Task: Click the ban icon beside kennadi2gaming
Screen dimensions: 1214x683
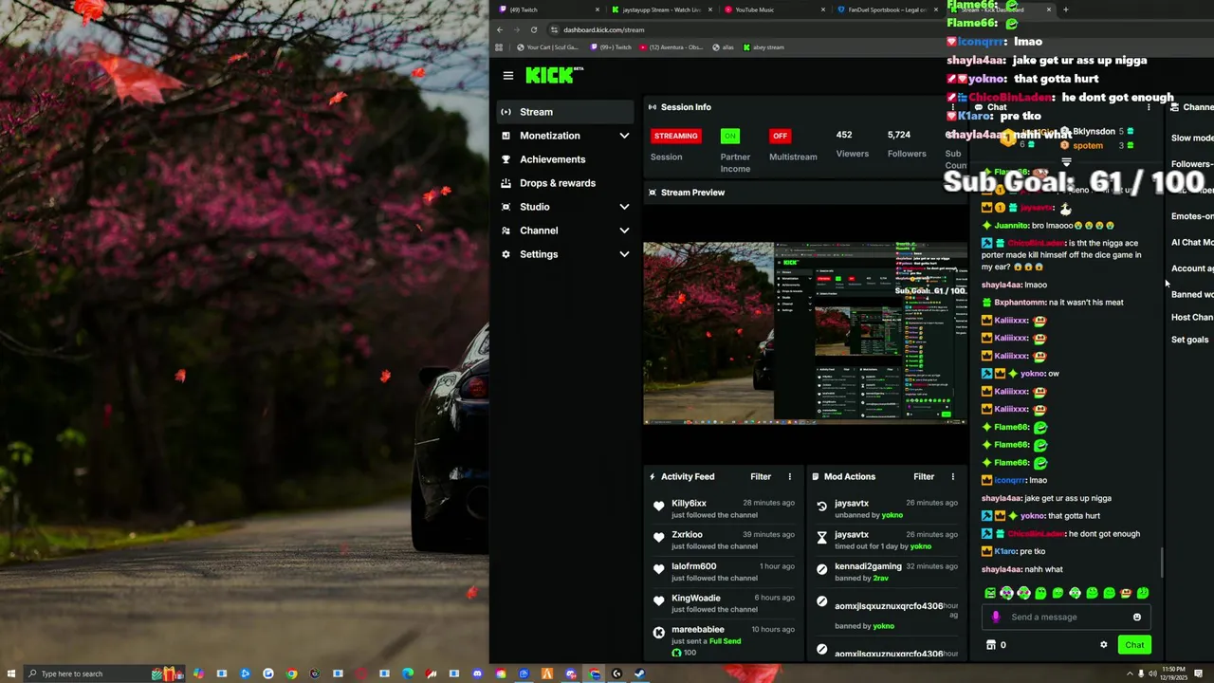Action: [x=822, y=569]
